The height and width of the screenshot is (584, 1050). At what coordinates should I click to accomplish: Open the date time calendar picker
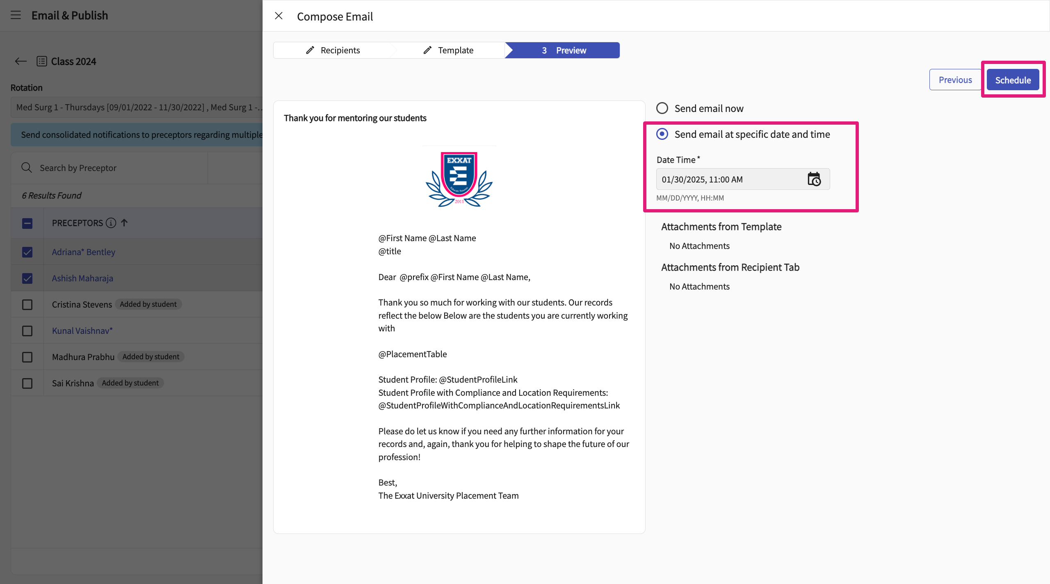pos(814,179)
